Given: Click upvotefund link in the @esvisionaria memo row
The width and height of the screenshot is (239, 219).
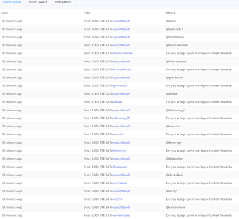Looking at the screenshot, I should coord(122,207).
